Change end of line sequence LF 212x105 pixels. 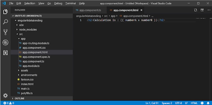click(186, 103)
